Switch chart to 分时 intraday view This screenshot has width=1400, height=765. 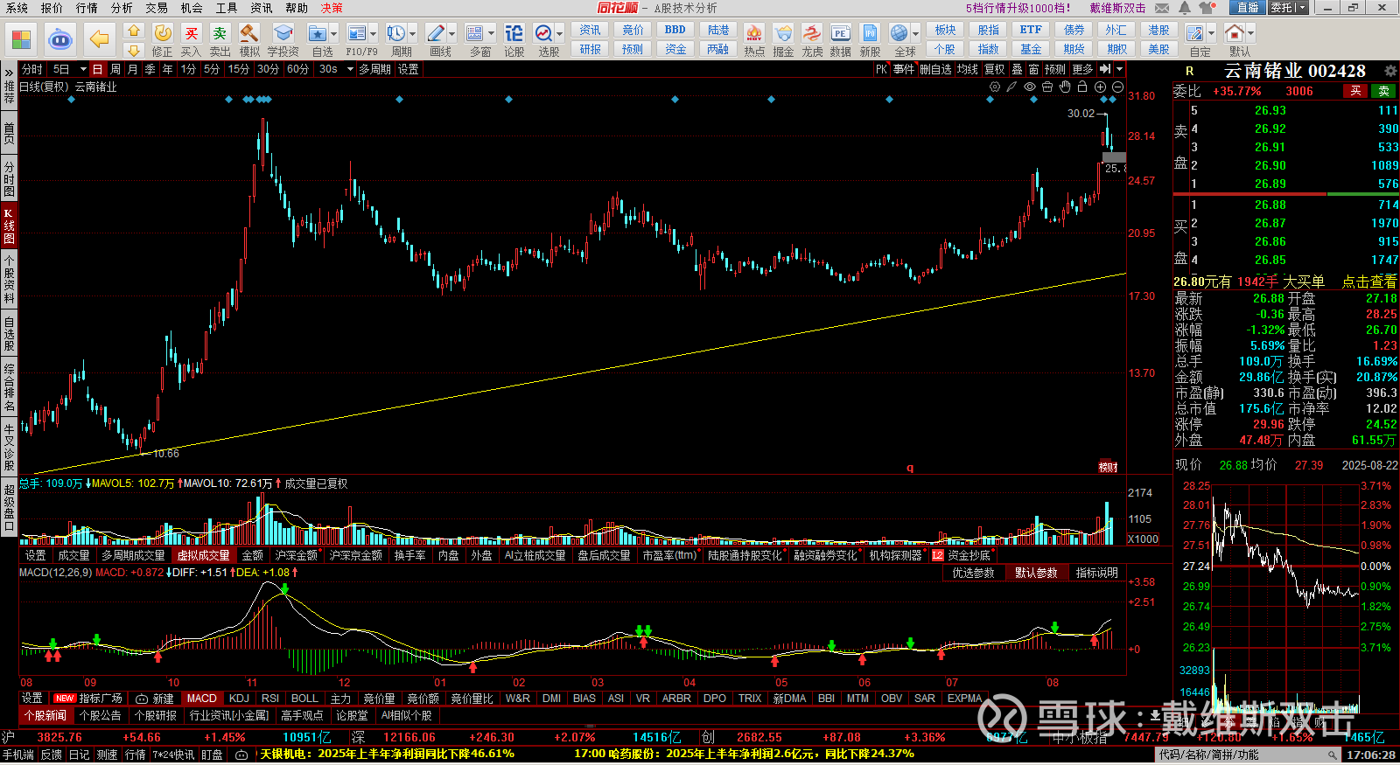click(32, 69)
